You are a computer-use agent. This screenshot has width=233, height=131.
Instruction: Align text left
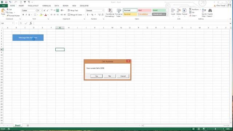51,15
